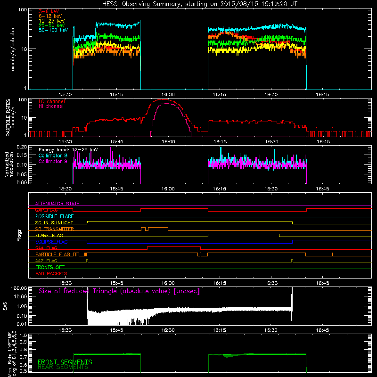
Task: Click the "Normalized modulation" axis label
Action: (x=8, y=164)
